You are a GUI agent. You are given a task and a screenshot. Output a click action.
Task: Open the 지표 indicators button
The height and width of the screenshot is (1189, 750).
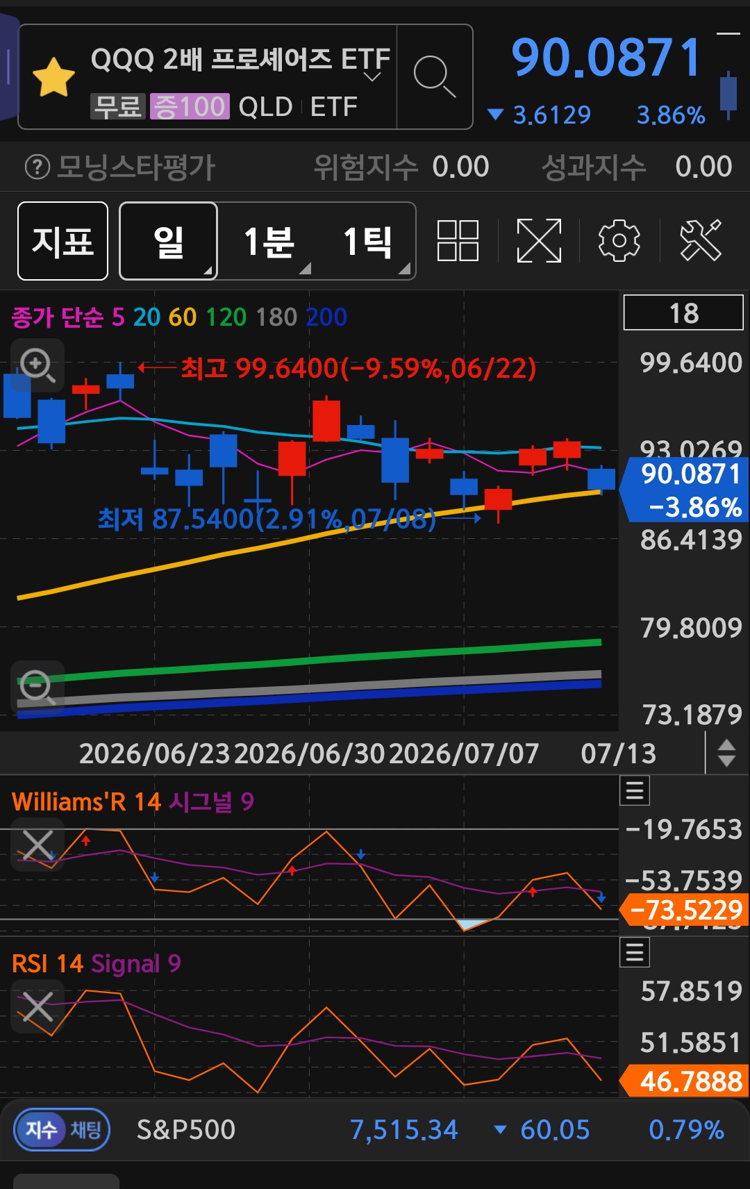(62, 241)
